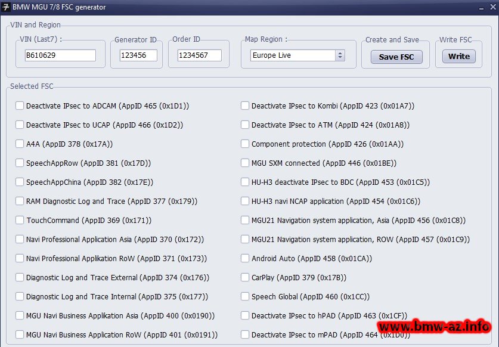Toggle SpeechAppRow checkbox
This screenshot has height=347, width=499.
[20, 163]
